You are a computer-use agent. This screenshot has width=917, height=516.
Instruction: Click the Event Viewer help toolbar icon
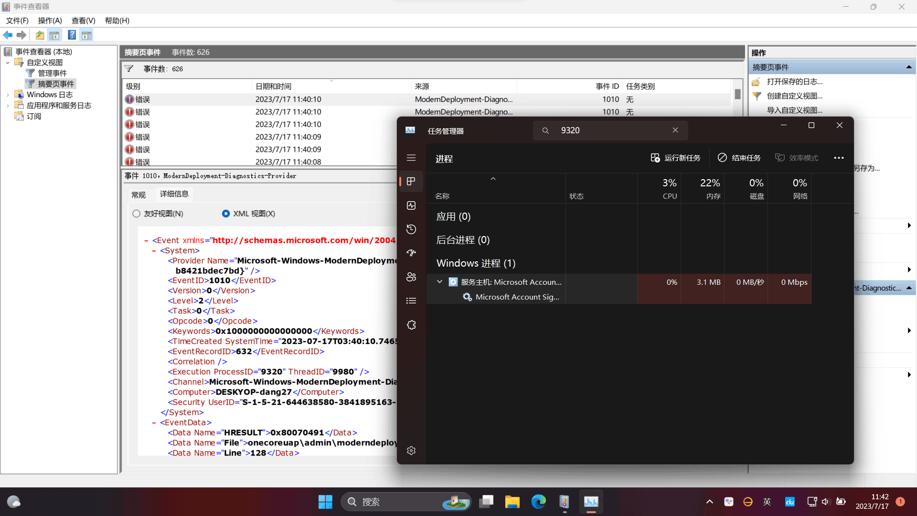point(72,35)
